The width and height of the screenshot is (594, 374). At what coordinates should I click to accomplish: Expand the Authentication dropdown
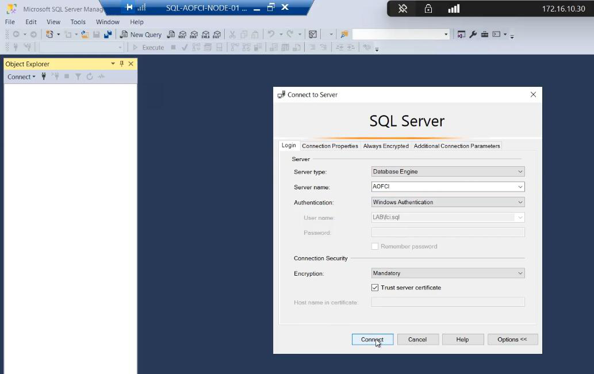point(520,203)
